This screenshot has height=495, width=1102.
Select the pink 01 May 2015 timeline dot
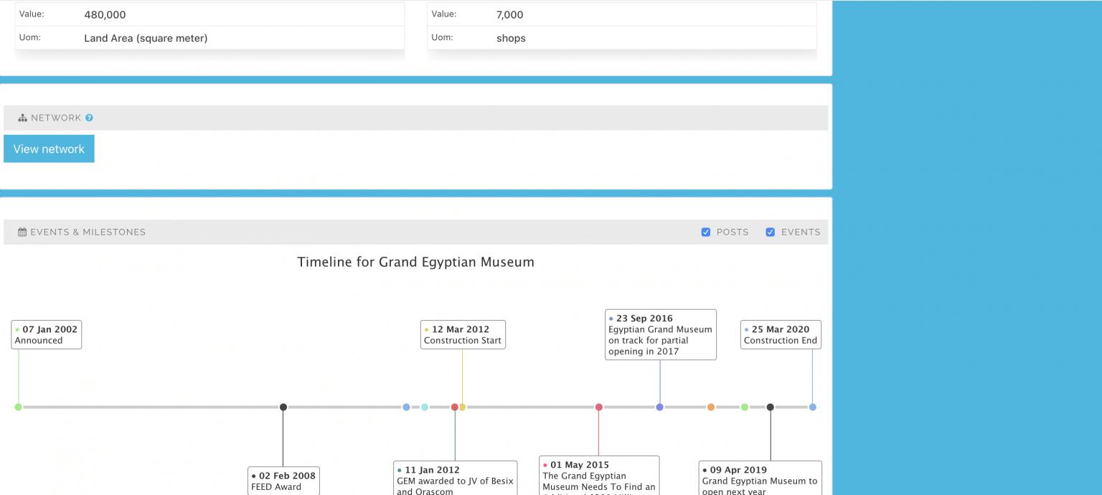click(599, 407)
